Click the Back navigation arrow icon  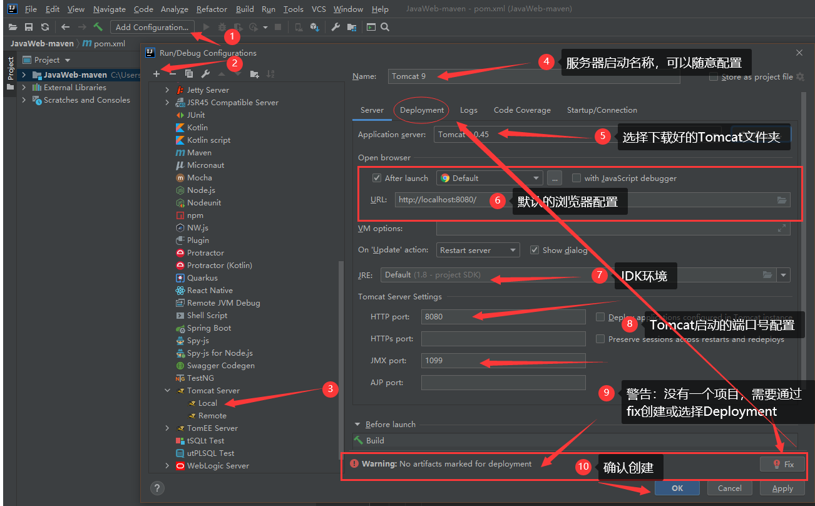(x=66, y=27)
